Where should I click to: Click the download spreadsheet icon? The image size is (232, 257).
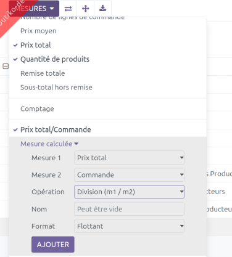(102, 9)
